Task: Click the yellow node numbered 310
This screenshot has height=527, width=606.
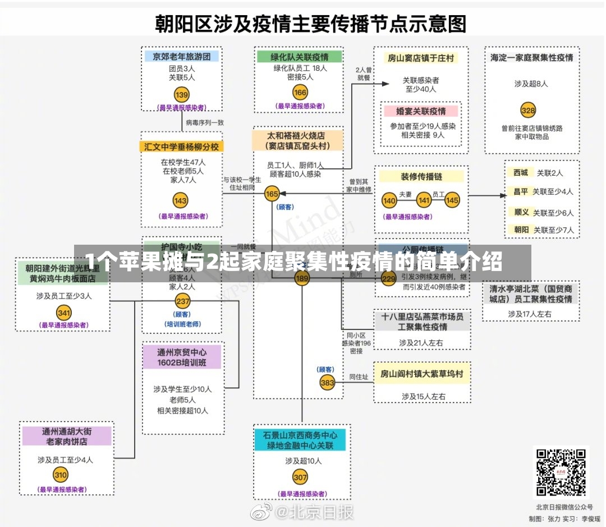Action: tap(60, 474)
